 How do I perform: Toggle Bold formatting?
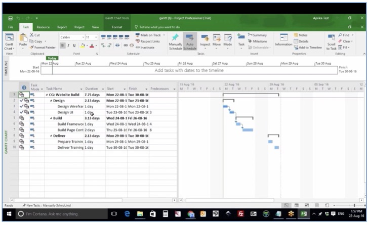(x=62, y=45)
